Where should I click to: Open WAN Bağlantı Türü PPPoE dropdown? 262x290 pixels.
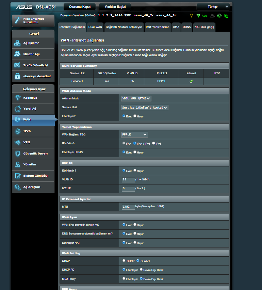tap(134, 134)
